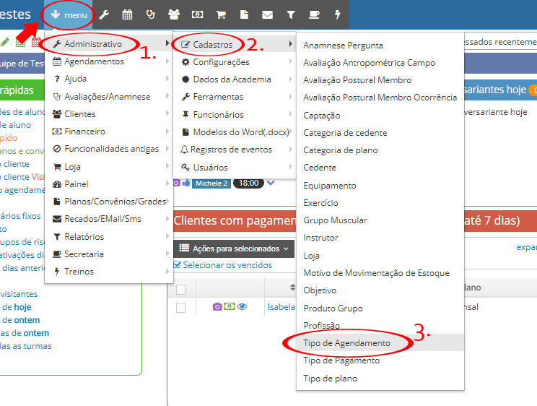Screen dimensions: 537x406
Task: Open the clients group icon in toolbar
Action: click(174, 14)
